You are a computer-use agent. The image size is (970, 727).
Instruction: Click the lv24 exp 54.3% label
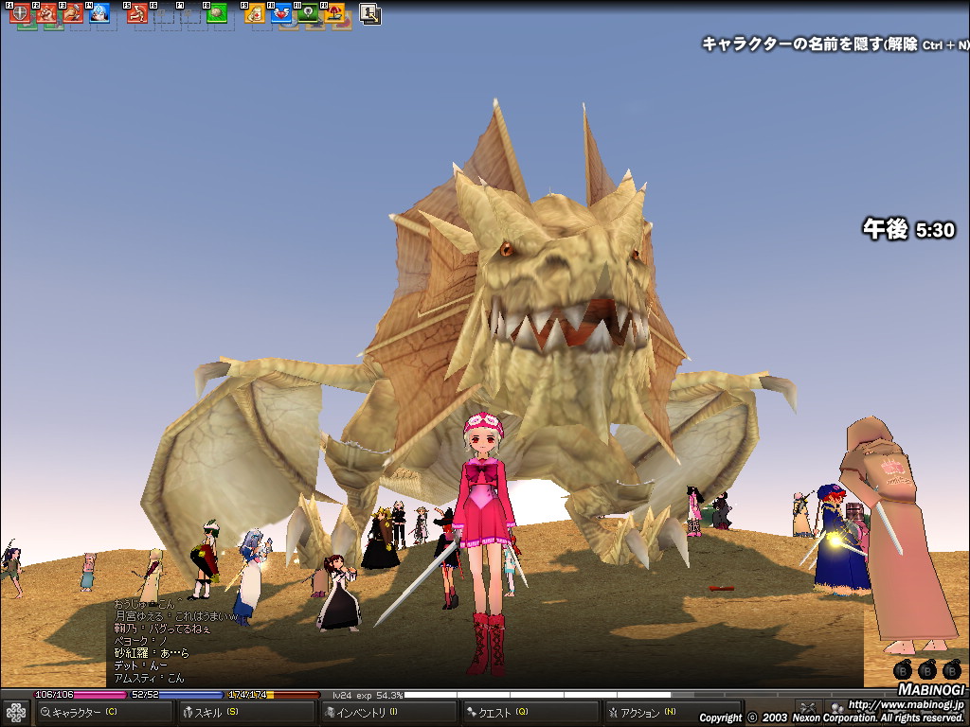368,695
